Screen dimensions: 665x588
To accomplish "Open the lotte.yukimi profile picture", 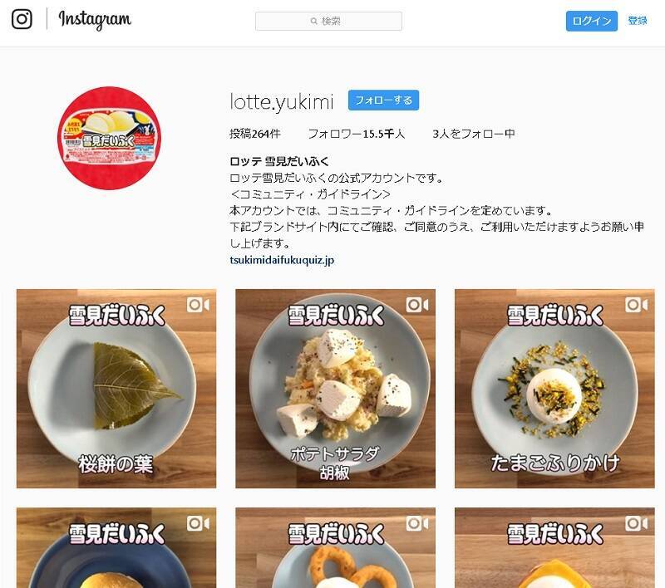I will pos(110,138).
